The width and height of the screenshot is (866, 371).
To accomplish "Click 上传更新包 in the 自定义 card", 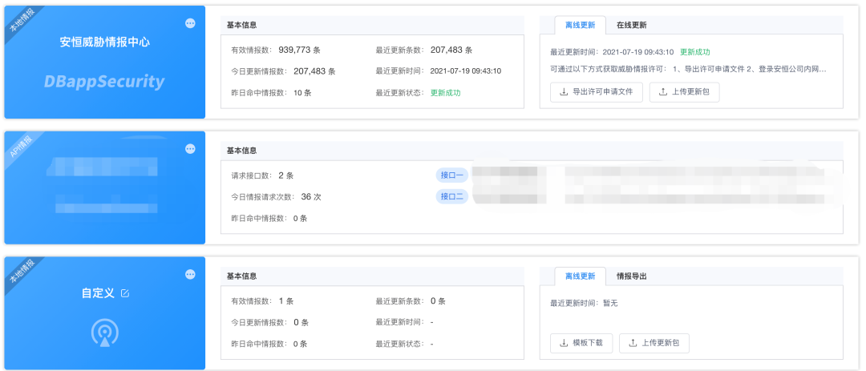I will (654, 343).
